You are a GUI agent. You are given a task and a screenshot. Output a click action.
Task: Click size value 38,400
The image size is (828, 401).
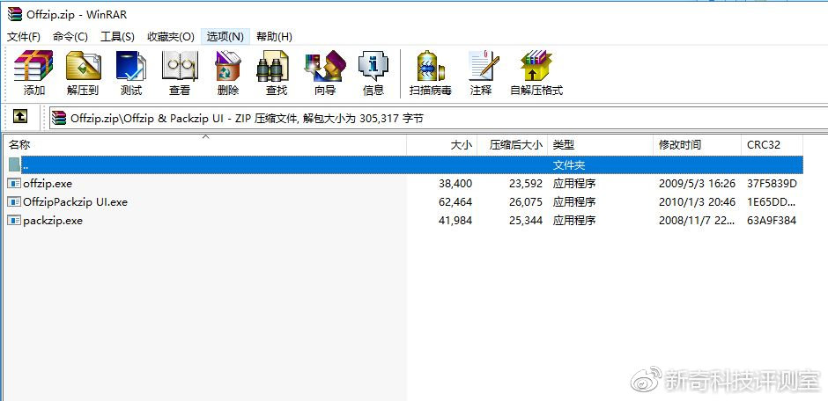coord(455,184)
